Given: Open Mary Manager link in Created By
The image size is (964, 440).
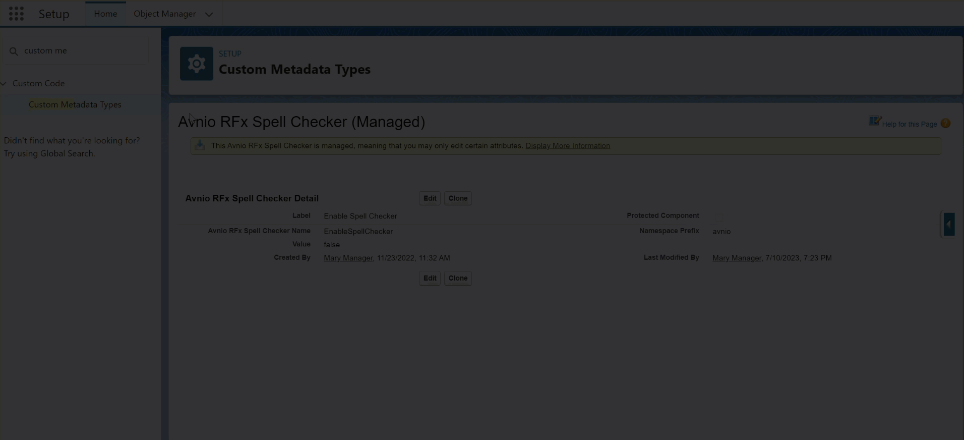Looking at the screenshot, I should point(348,258).
